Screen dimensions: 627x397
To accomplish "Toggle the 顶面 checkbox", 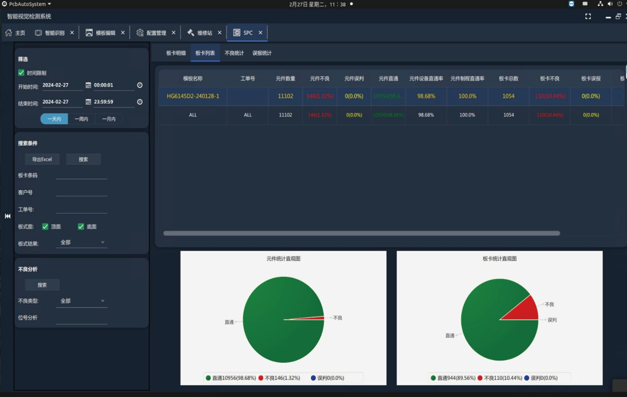I will pos(45,226).
